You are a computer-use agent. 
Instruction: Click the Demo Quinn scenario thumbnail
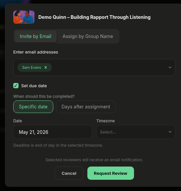(24, 17)
